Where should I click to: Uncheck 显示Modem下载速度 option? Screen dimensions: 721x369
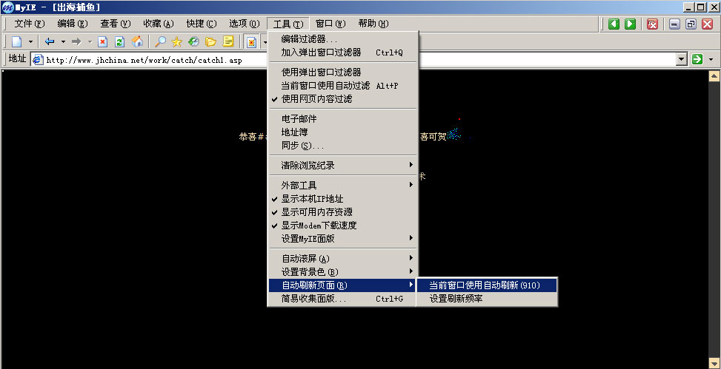(342, 226)
